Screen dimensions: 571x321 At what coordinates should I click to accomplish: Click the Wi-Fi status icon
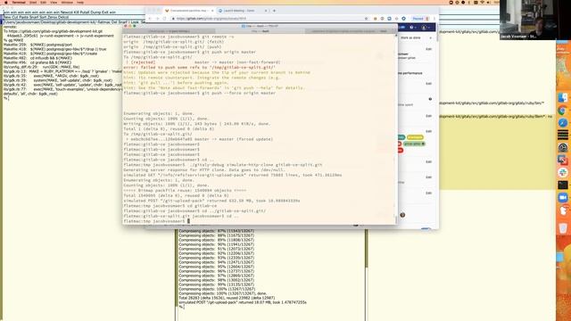[x=482, y=2]
